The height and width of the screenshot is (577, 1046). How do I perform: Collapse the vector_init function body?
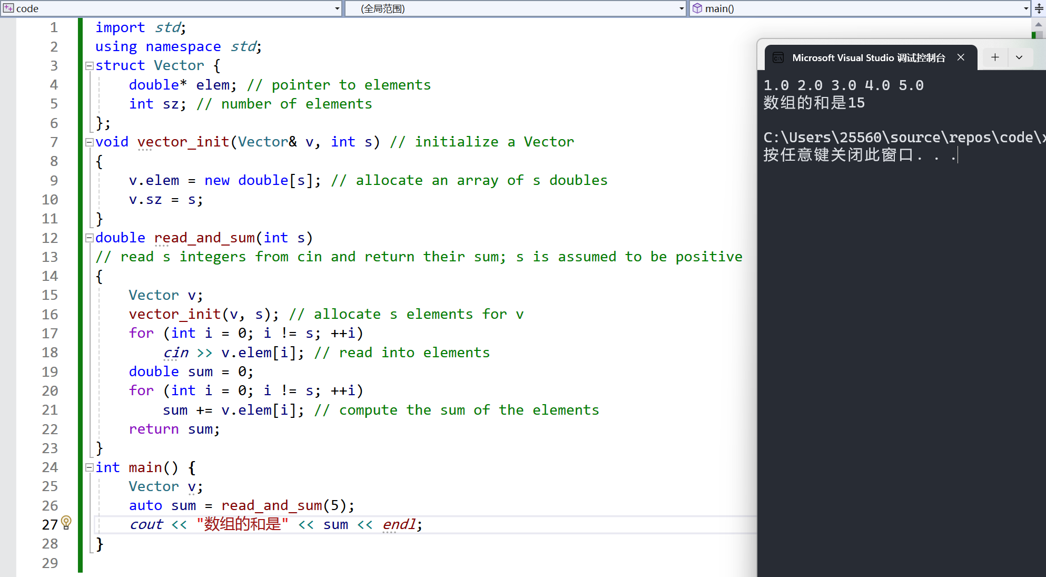point(89,141)
